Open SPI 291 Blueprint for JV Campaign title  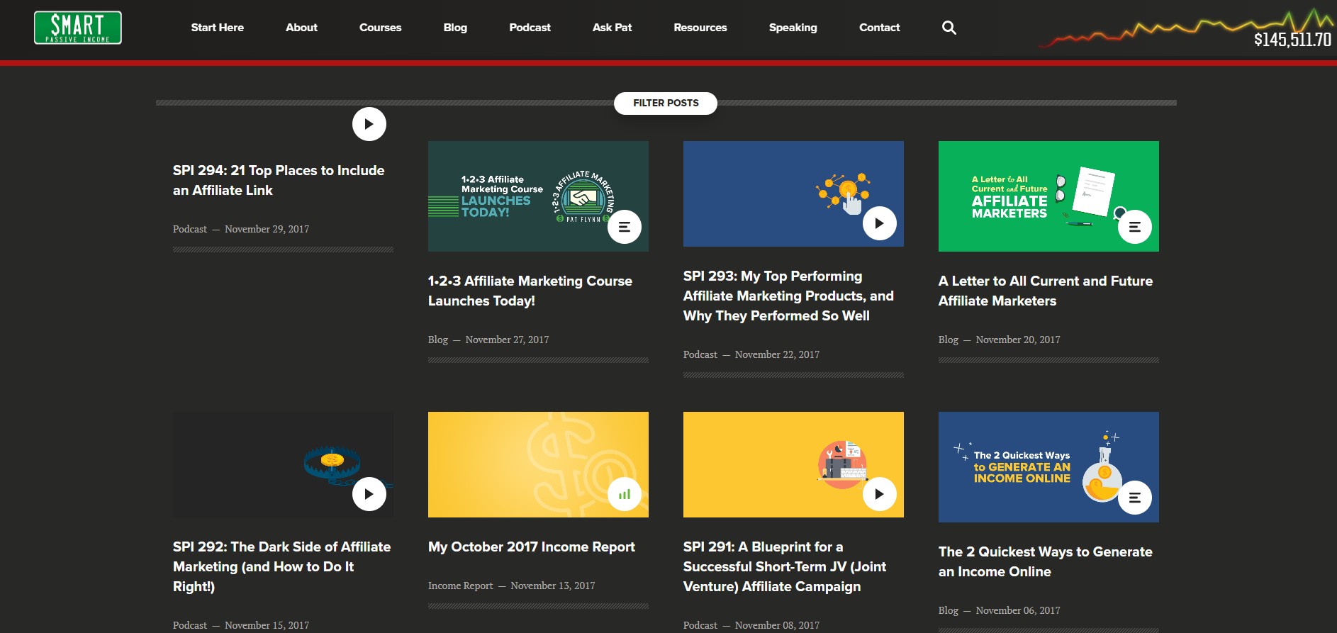[x=785, y=566]
